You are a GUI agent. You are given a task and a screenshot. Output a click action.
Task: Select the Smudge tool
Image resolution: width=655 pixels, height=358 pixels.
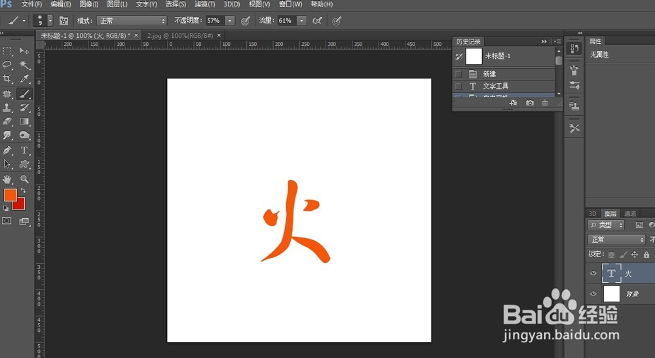click(x=7, y=135)
